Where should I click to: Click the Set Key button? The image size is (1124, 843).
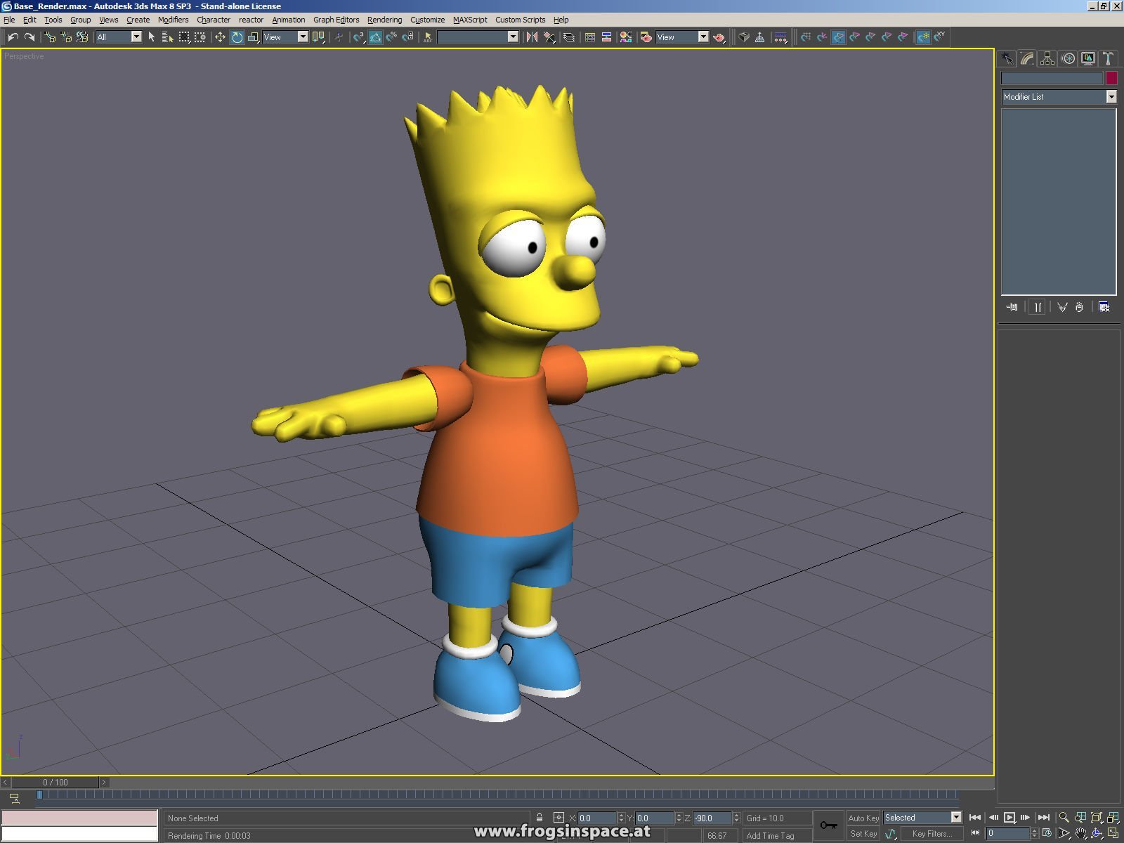863,834
